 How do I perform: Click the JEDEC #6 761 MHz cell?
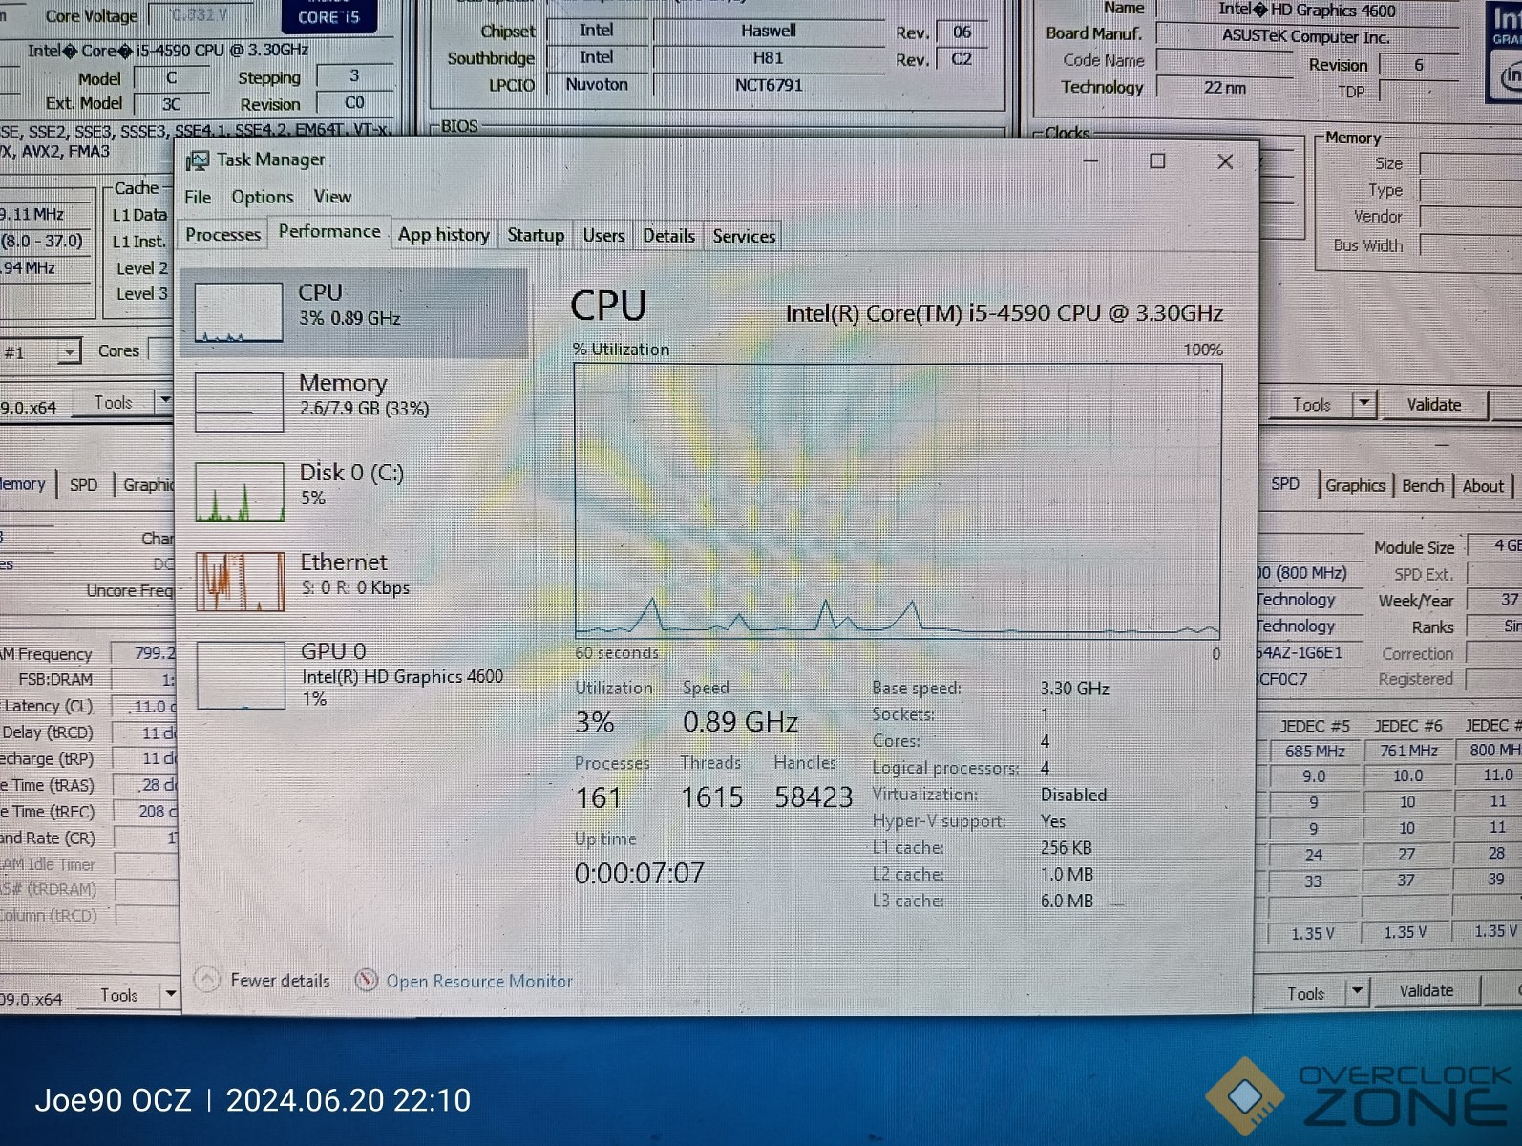tap(1408, 751)
